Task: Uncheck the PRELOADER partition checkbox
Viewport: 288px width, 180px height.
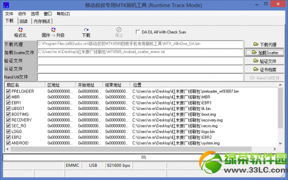Action: [x=8, y=91]
